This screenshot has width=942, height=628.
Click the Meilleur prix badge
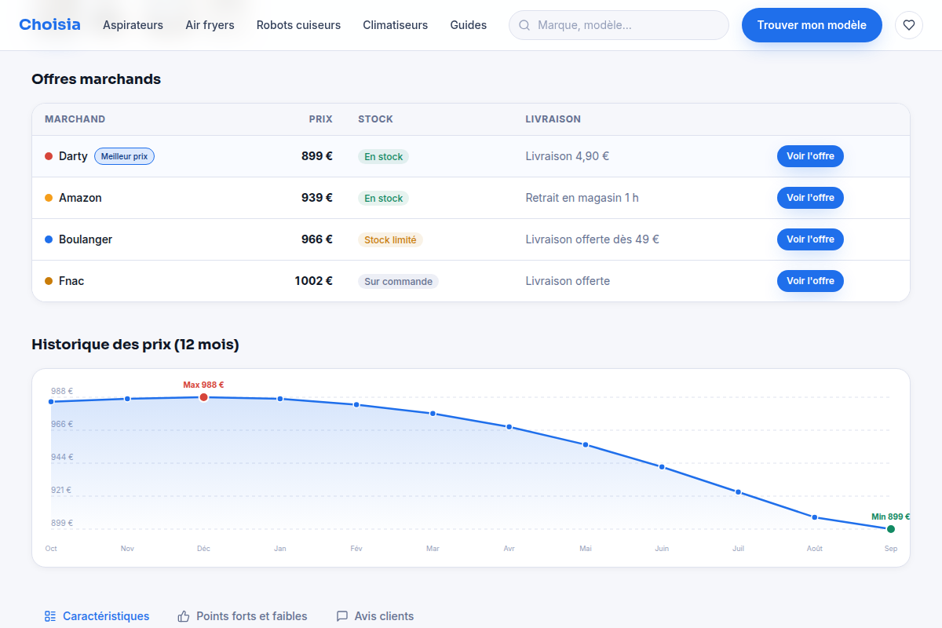(124, 156)
